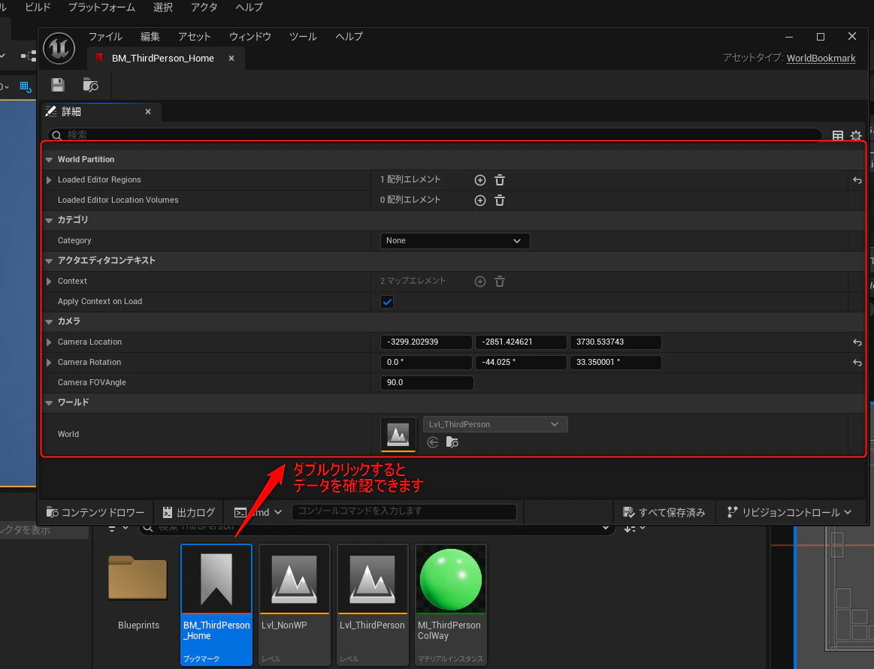Expand the Context map row

49,282
